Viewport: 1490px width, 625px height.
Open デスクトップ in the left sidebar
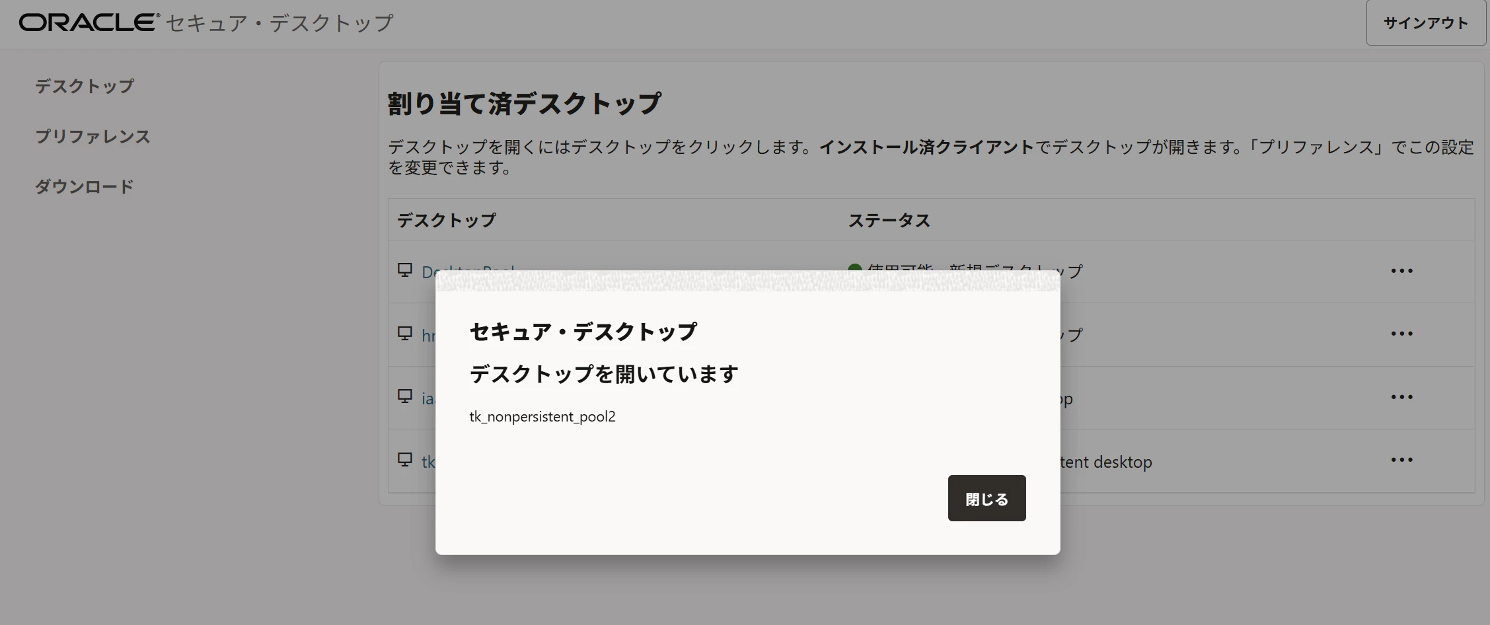point(85,86)
